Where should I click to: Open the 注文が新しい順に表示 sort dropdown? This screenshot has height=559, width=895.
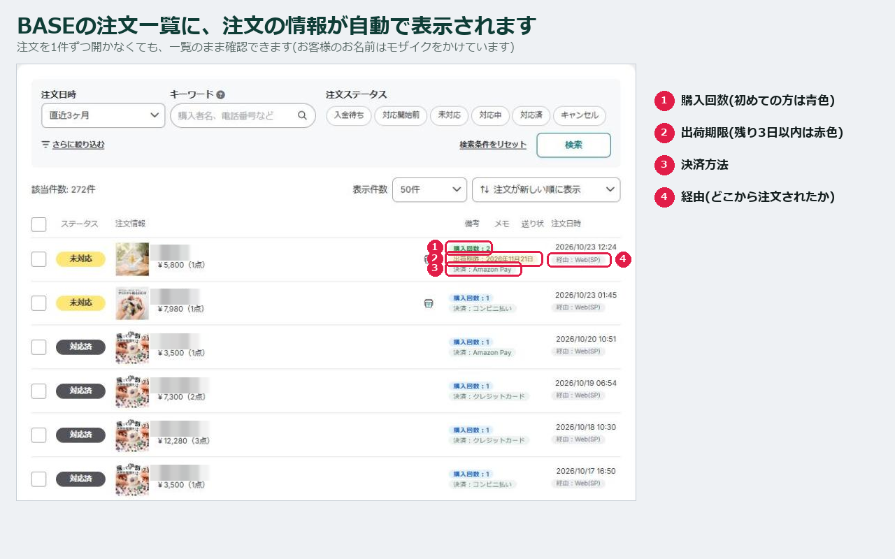pos(546,189)
